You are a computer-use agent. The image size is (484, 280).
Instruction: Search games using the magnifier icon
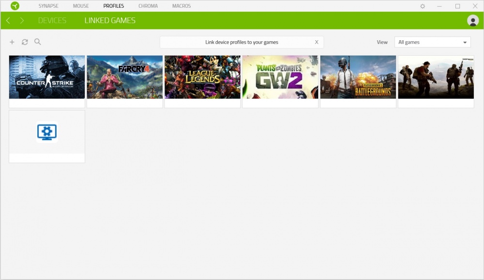(38, 42)
